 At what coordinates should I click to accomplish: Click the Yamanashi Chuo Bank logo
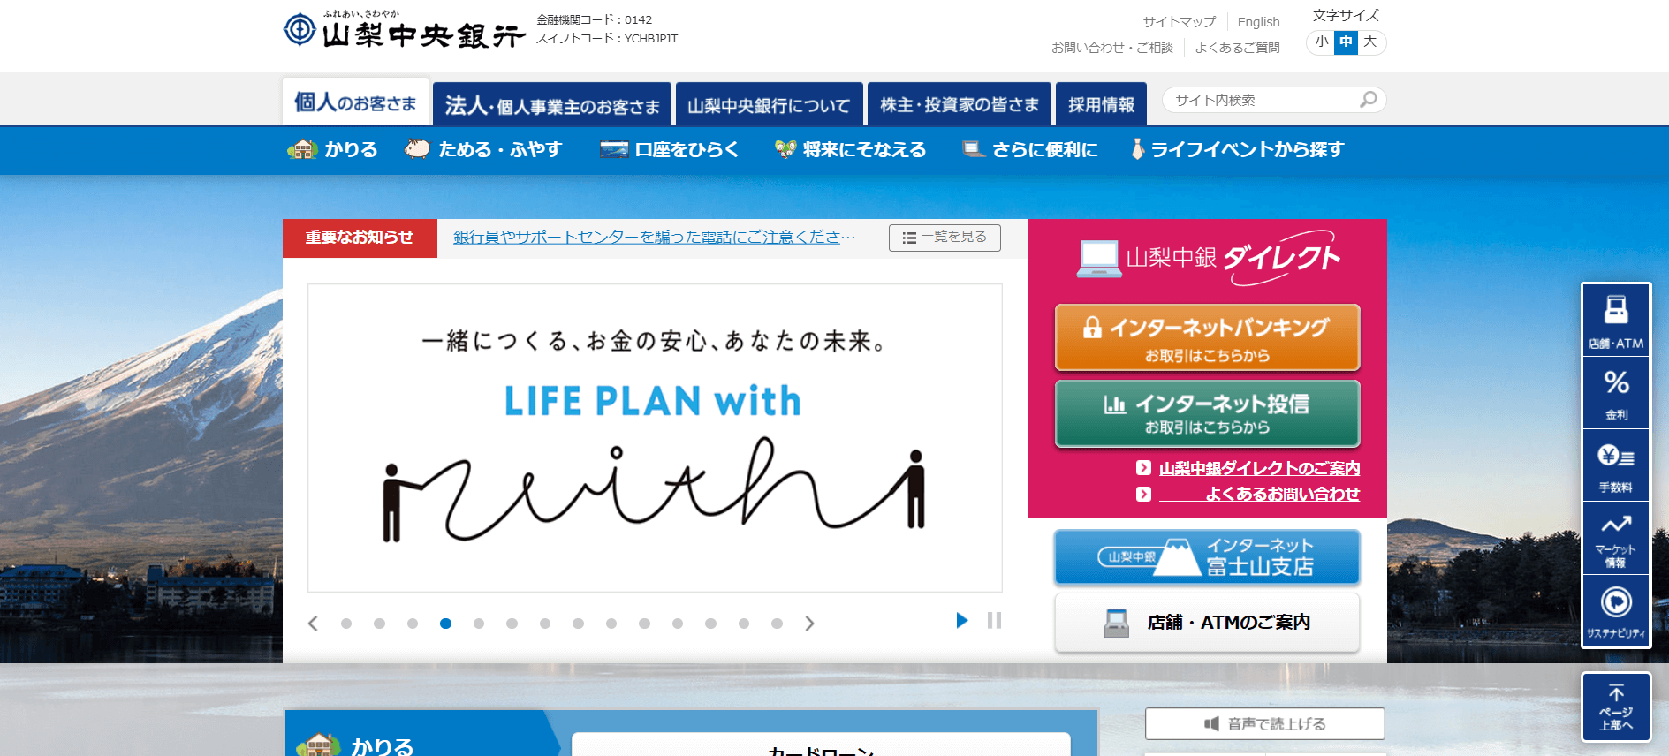pos(404,29)
